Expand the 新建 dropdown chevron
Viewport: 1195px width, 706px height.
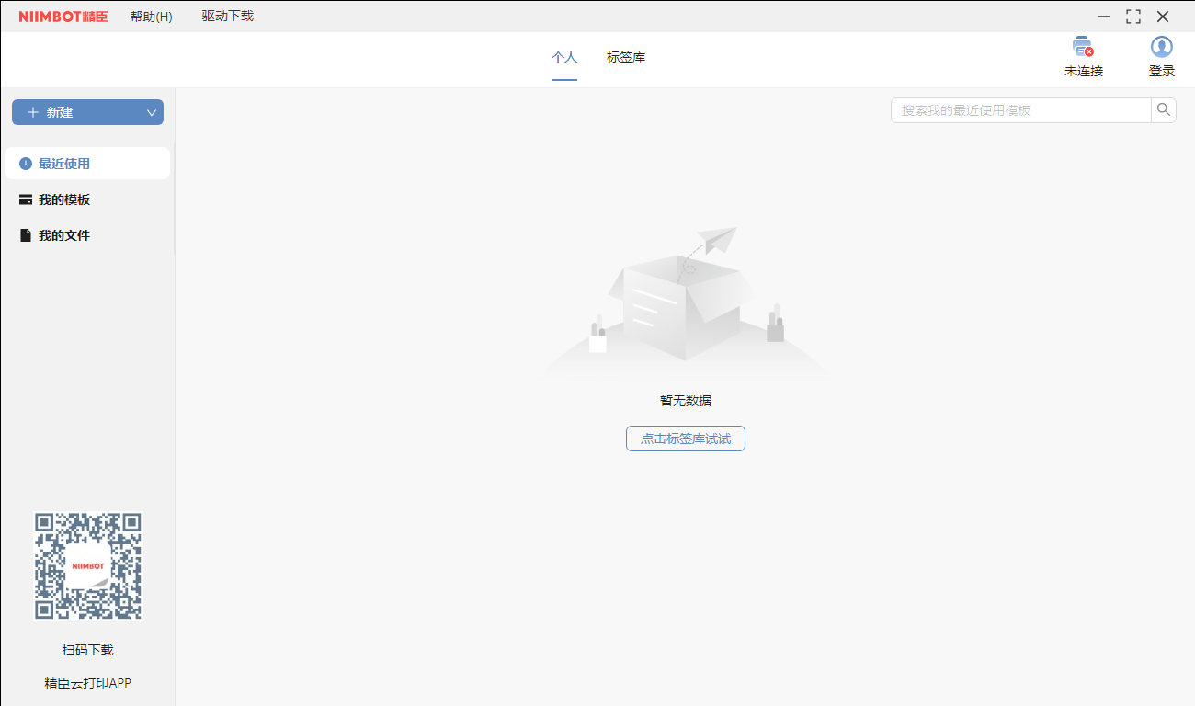(x=151, y=111)
